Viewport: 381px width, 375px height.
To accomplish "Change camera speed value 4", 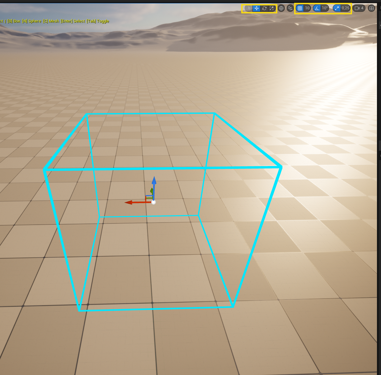I will click(x=362, y=8).
